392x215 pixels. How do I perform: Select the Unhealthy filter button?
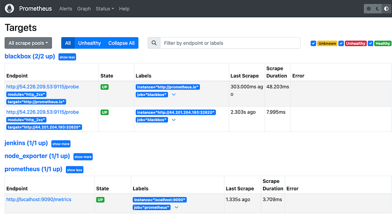click(90, 43)
